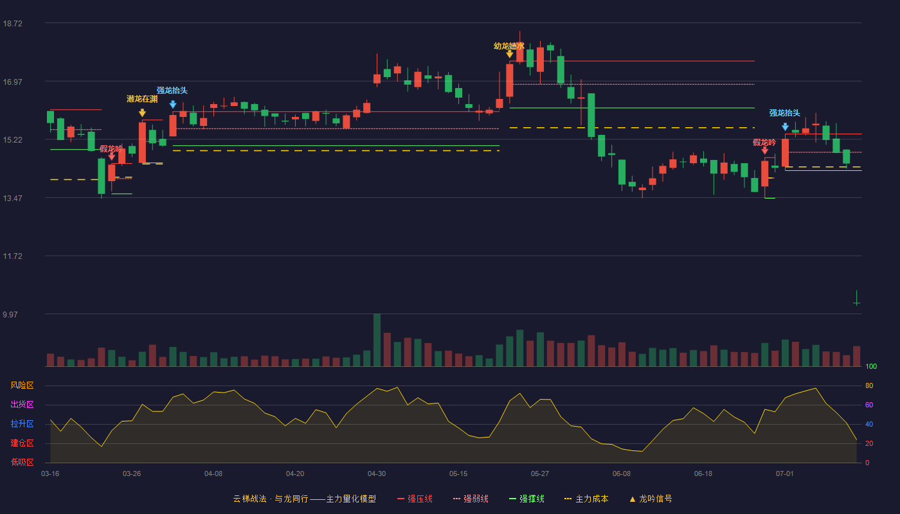Select the 风险区 zone label

[x=22, y=385]
